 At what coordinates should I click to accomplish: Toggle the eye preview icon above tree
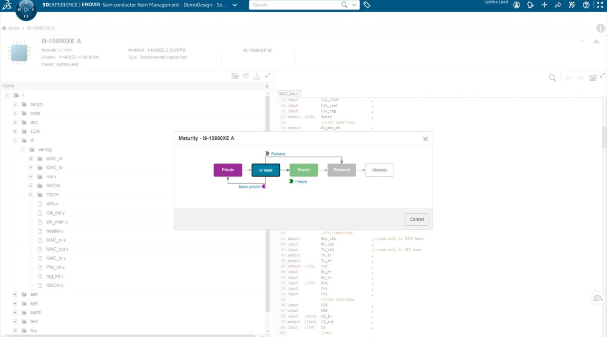[x=246, y=76]
